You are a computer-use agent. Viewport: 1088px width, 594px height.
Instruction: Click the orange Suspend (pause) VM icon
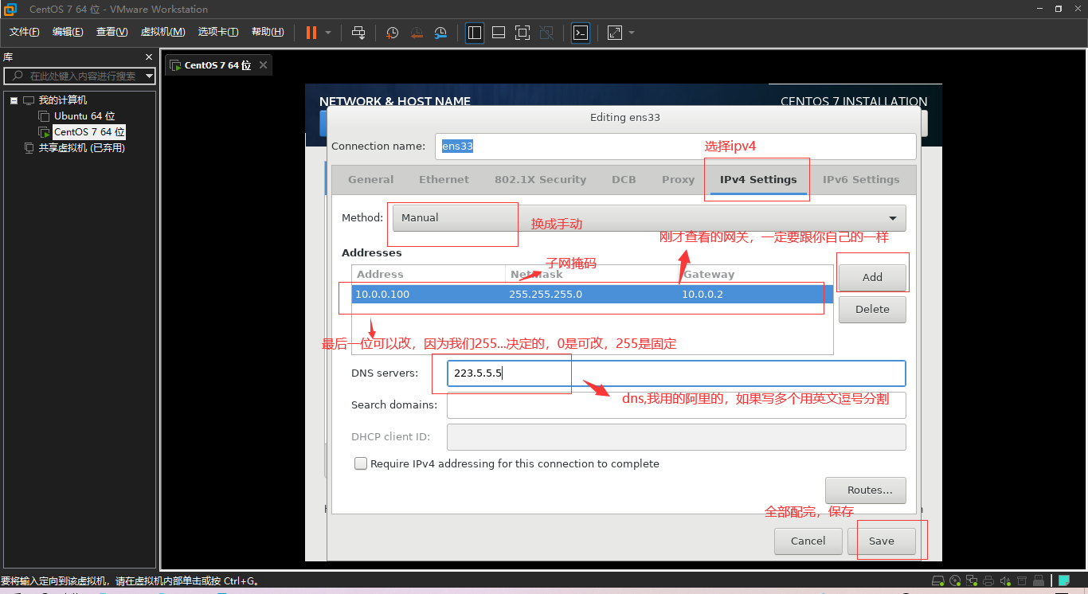pos(311,33)
